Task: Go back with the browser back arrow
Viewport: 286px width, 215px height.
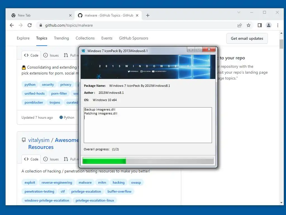Action: coord(12,25)
